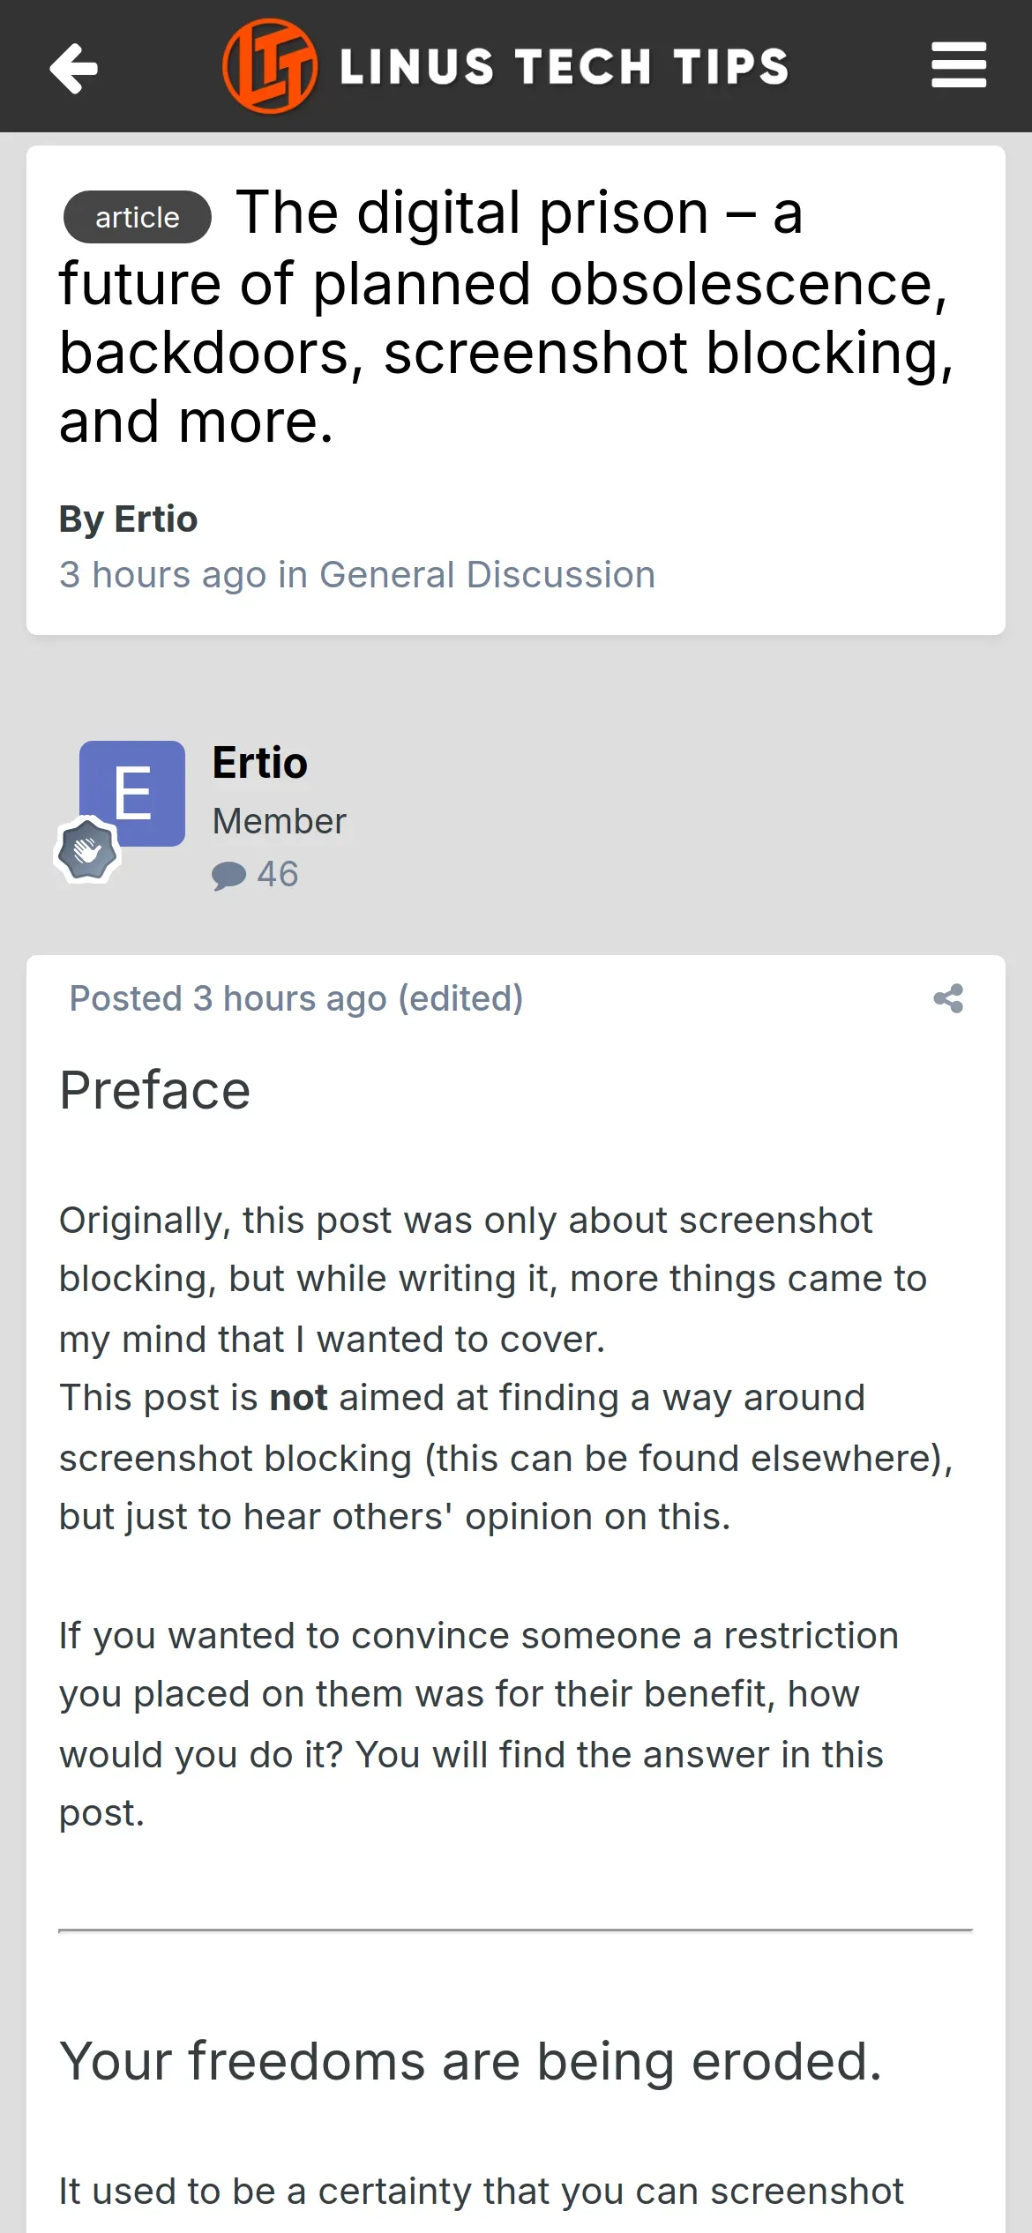1032x2233 pixels.
Task: Click the orange LTT circular logo
Action: tap(270, 66)
